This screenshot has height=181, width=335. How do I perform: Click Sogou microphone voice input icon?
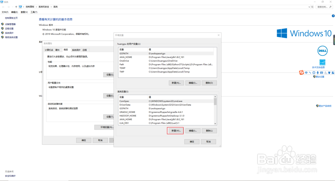pyautogui.click(x=318, y=72)
